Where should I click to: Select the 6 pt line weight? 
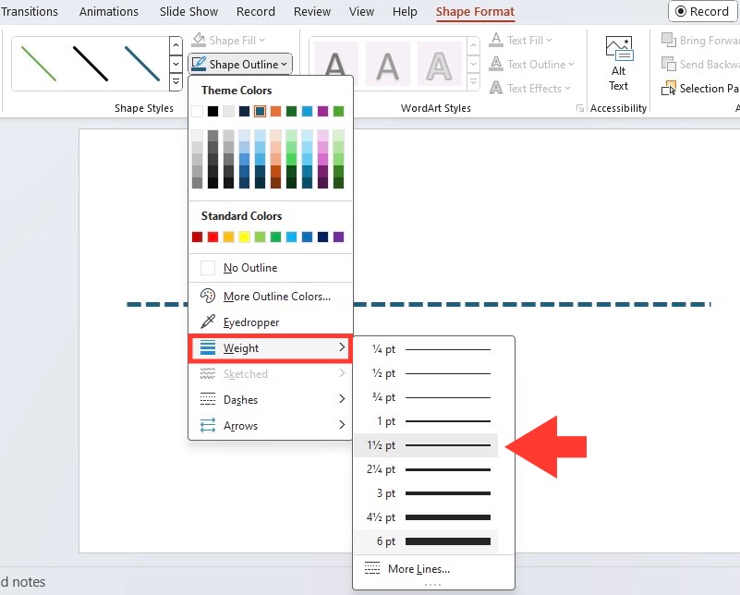tap(426, 541)
